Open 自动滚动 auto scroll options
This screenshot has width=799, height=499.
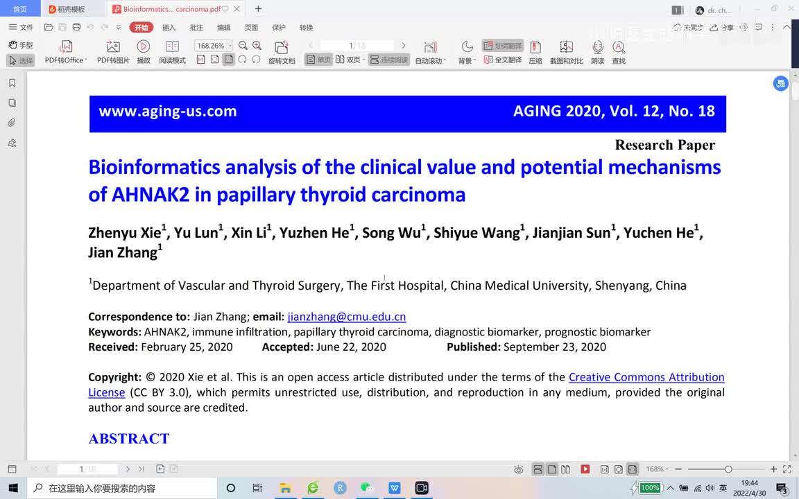click(431, 52)
